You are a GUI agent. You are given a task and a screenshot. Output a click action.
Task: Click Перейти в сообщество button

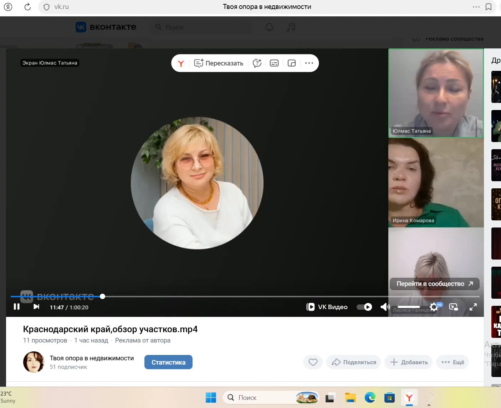click(435, 284)
